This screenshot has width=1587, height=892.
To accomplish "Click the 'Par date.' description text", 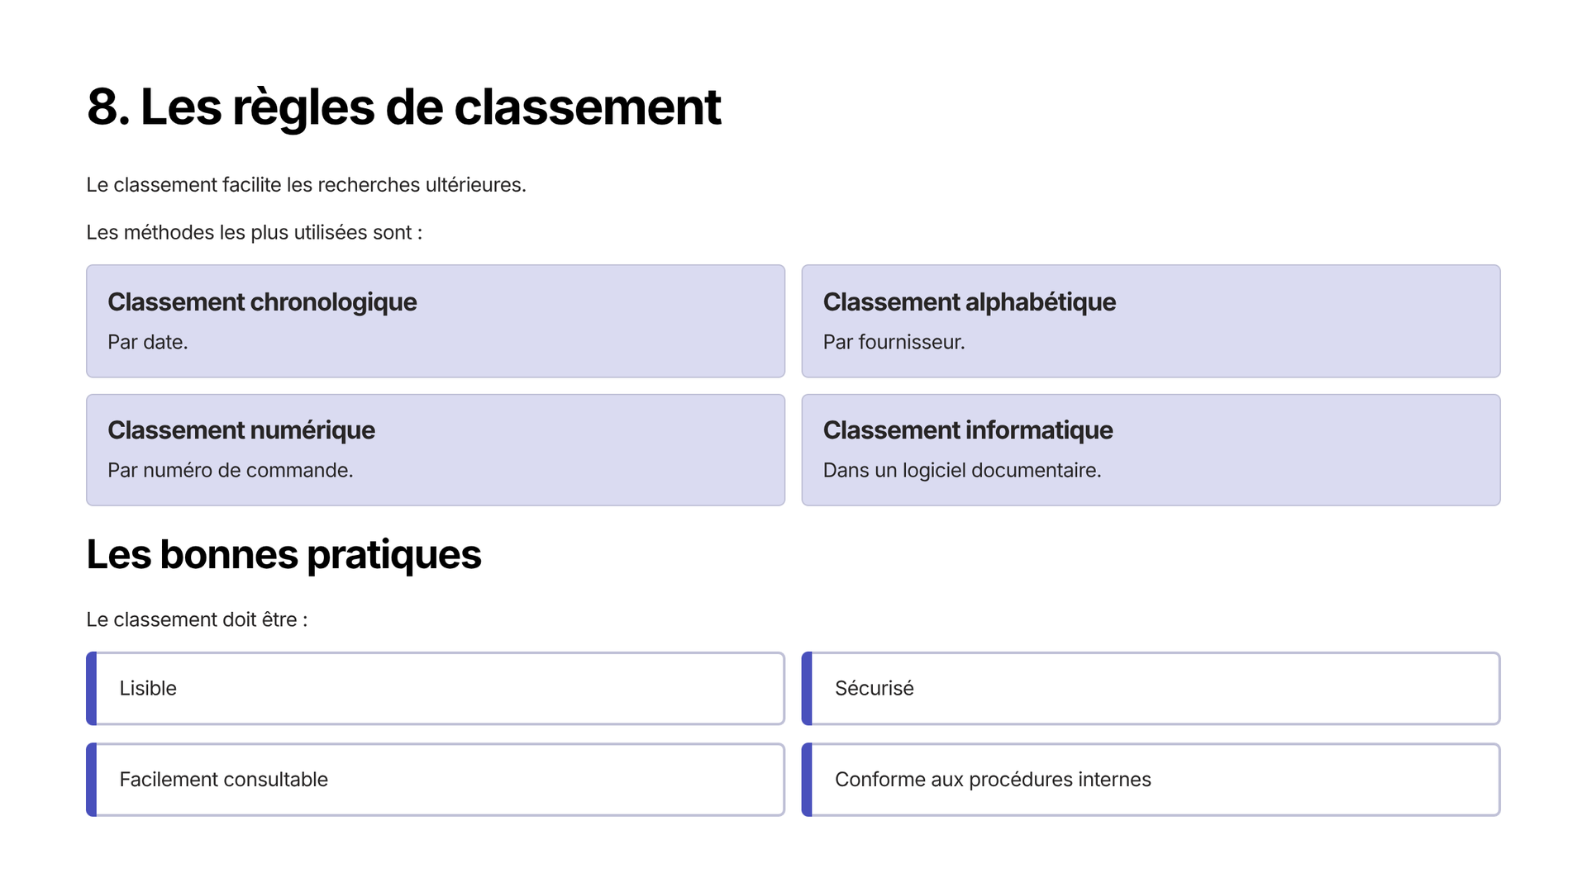I will (148, 342).
